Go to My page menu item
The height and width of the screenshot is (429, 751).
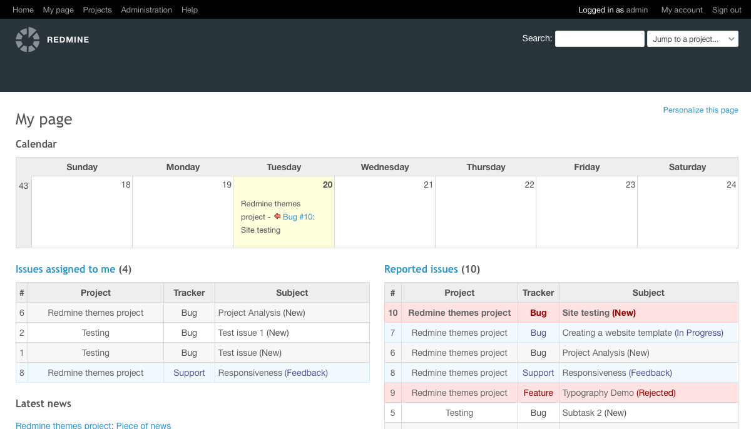coord(58,9)
